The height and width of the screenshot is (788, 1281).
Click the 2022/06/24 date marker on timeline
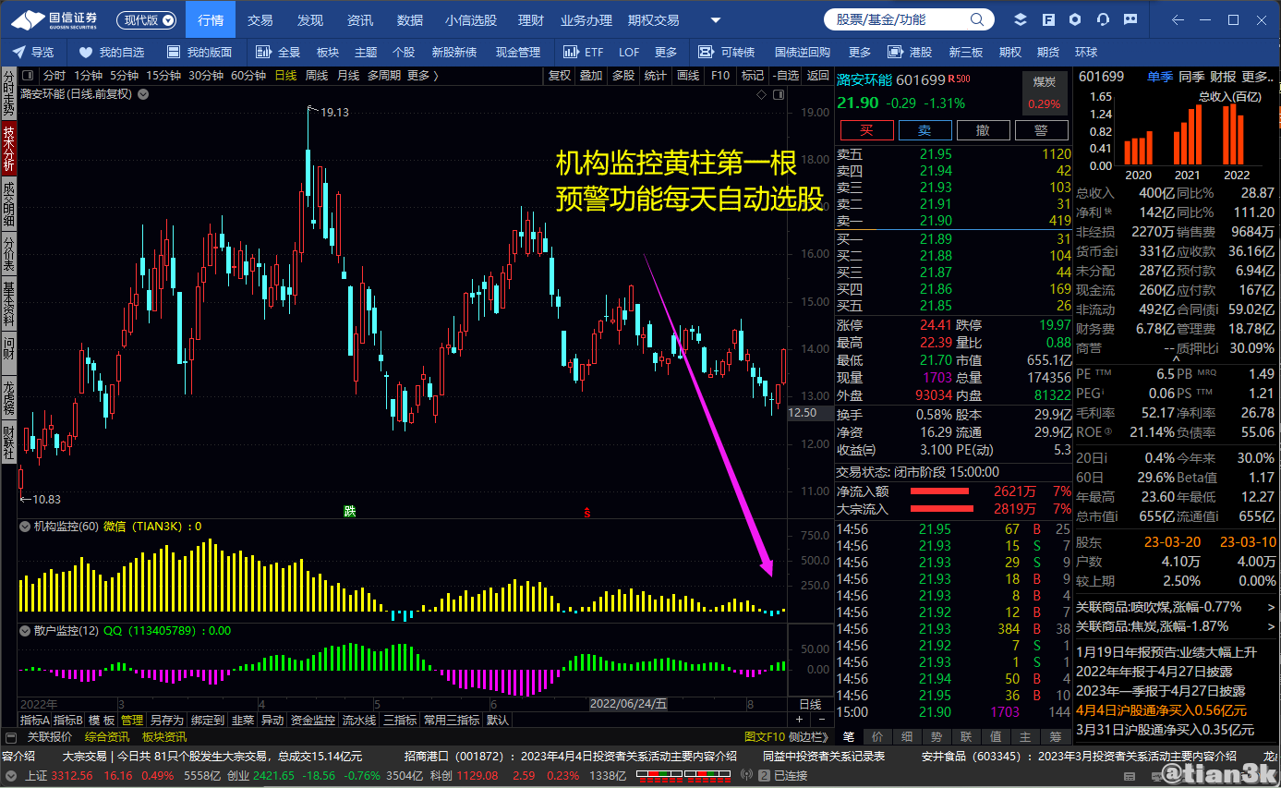[x=629, y=704]
